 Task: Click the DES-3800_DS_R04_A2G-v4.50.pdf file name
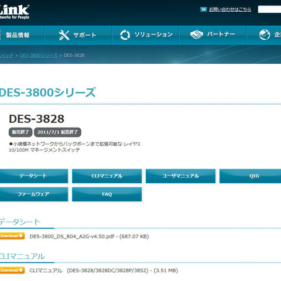[x=72, y=237]
